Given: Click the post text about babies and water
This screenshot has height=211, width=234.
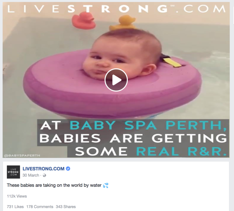Looking at the screenshot, I should tap(54, 185).
